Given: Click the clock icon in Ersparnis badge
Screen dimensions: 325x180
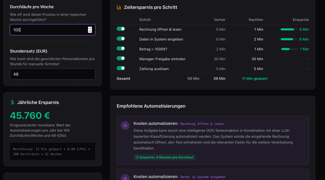Looking at the screenshot, I should tap(137, 157).
